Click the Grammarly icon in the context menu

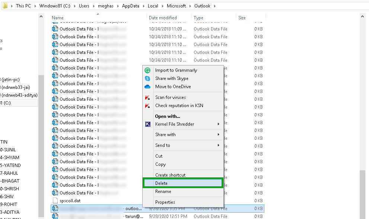[148, 70]
